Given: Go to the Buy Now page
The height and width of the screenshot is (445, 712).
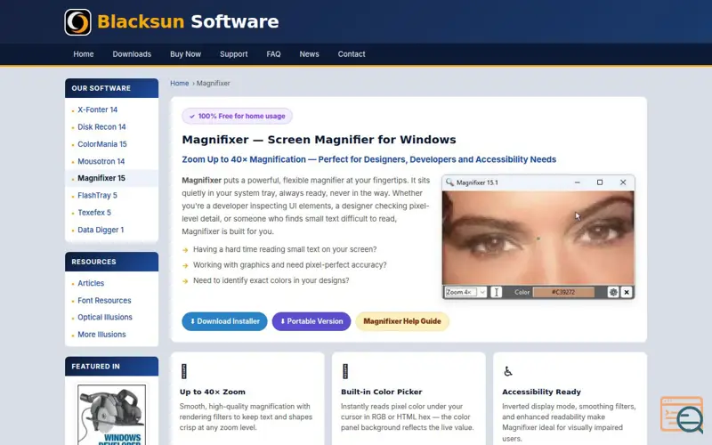Looking at the screenshot, I should 185,54.
